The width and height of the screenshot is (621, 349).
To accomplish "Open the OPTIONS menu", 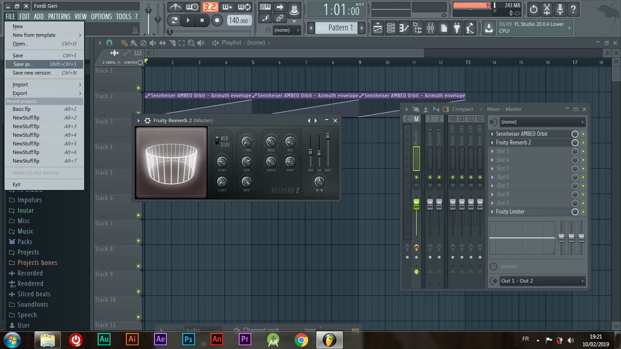I will [101, 16].
